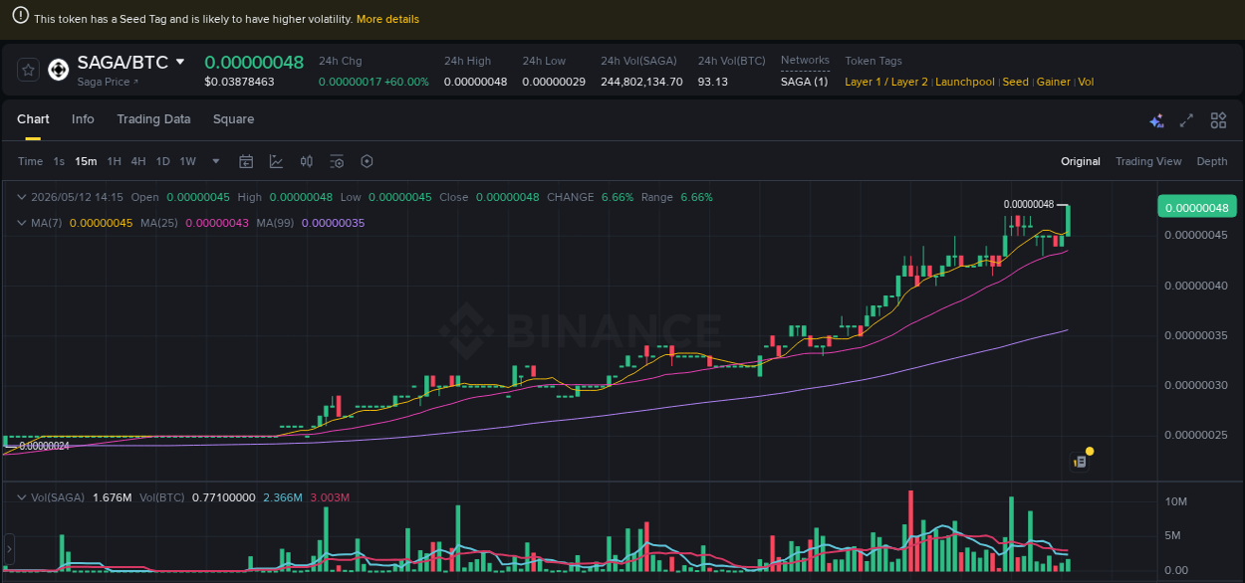
Task: Click the CHANGE 6.66% value
Action: pos(618,197)
